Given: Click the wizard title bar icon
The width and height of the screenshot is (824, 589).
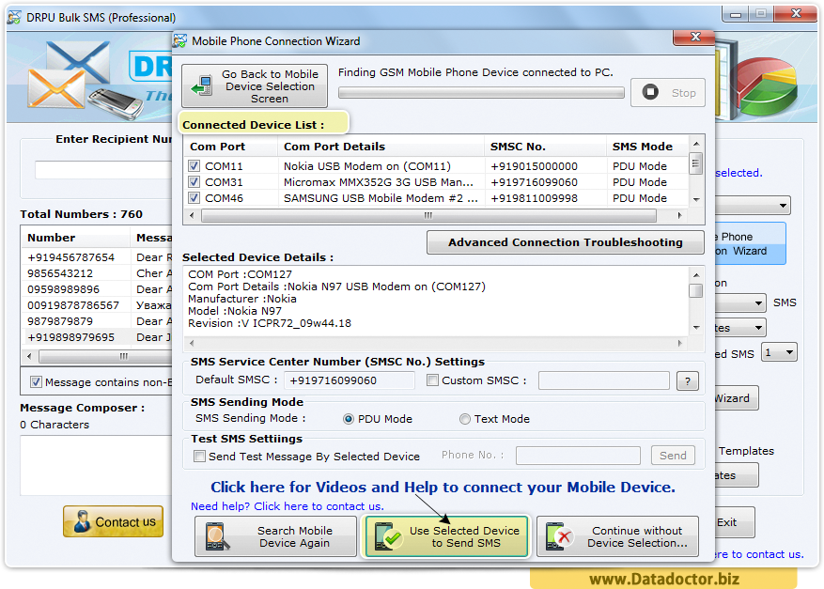Looking at the screenshot, I should pos(180,40).
